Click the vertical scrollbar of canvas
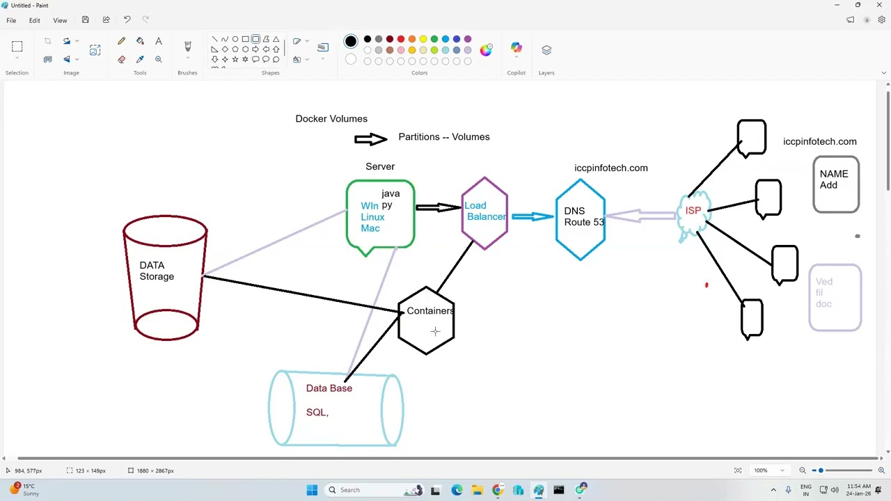891x501 pixels. pos(888,139)
